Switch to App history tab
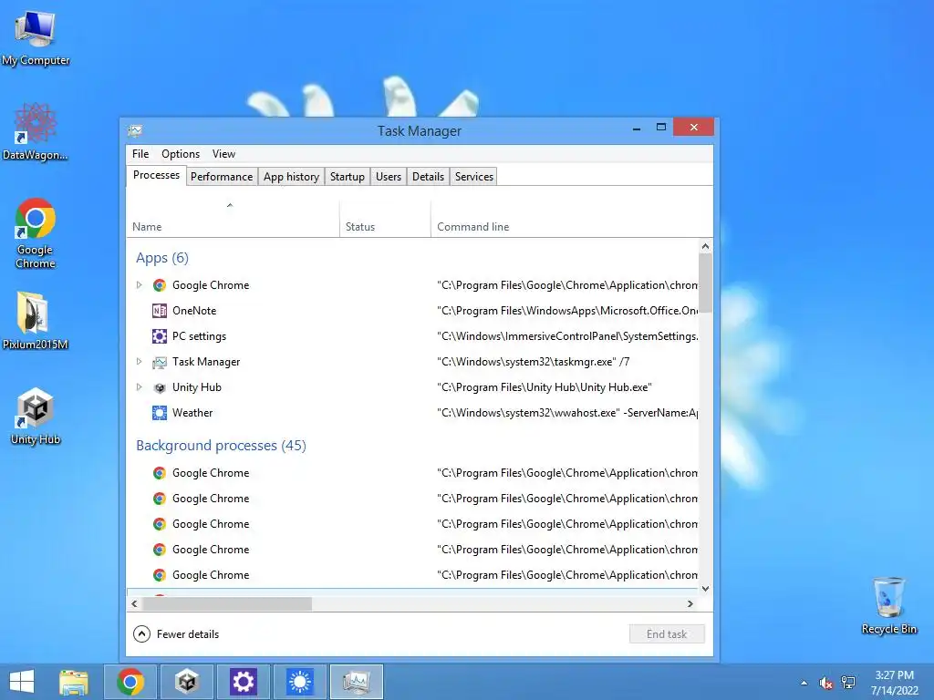Viewport: 934px width, 700px height. [x=291, y=177]
